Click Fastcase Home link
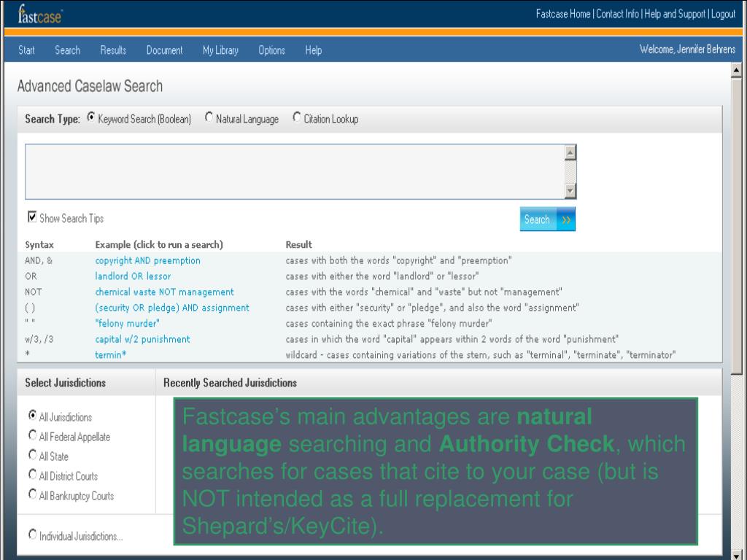Image resolution: width=747 pixels, height=560 pixels. click(563, 14)
